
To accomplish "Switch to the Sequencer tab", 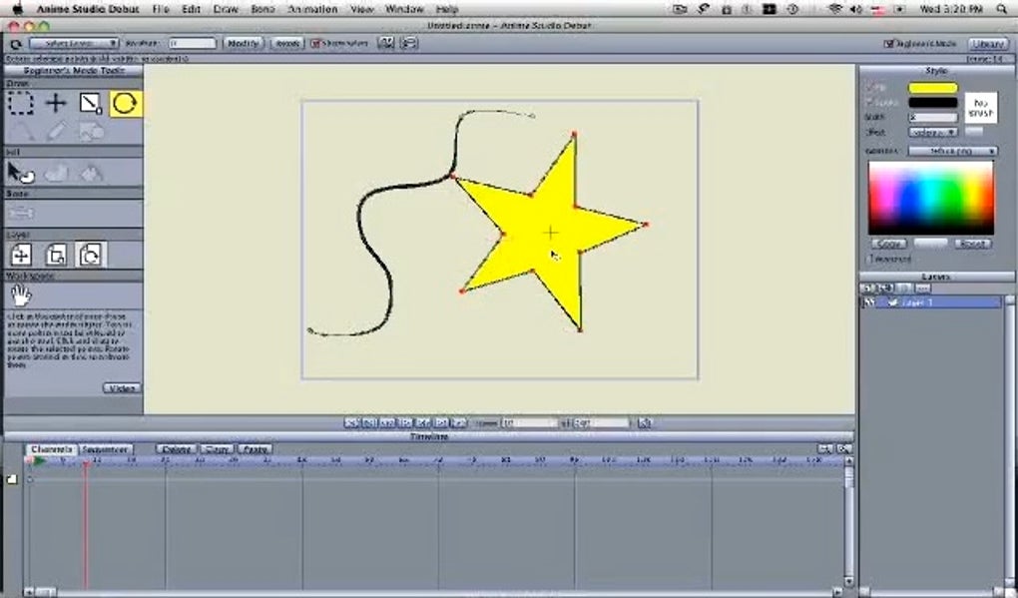I will click(x=105, y=448).
